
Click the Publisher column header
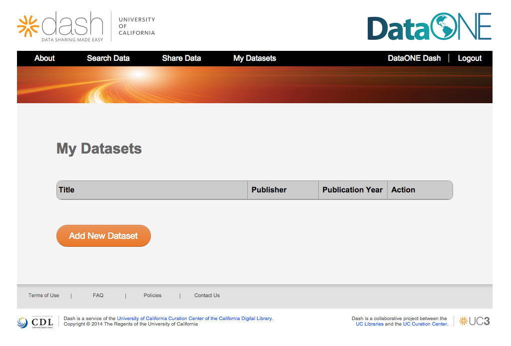(x=283, y=190)
